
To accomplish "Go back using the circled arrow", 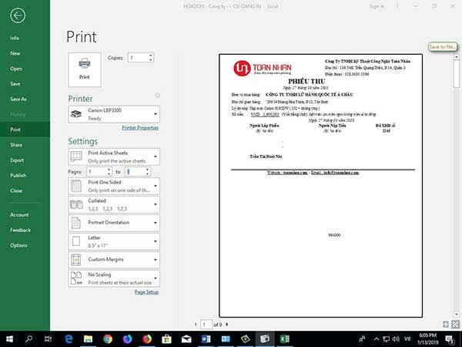I will coord(18,15).
